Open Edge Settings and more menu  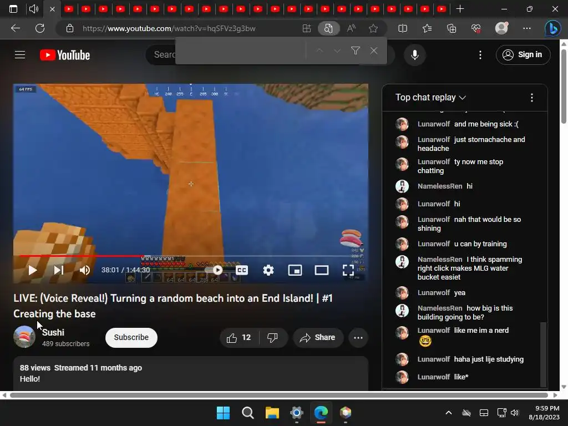527,28
